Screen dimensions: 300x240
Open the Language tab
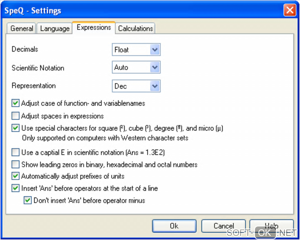55,28
